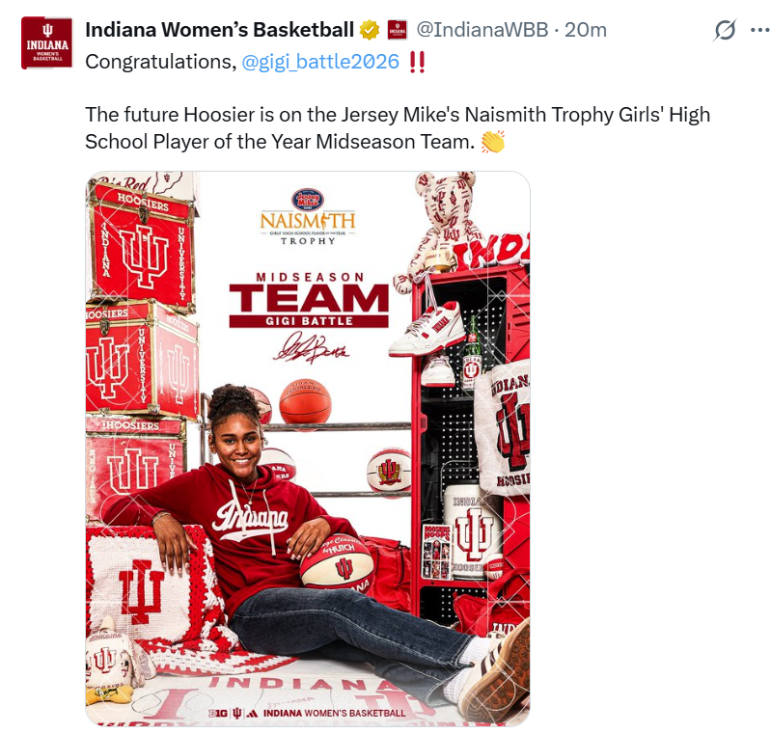Click the GIGI BATTLE name banner
The width and height of the screenshot is (771, 733).
[x=309, y=321]
